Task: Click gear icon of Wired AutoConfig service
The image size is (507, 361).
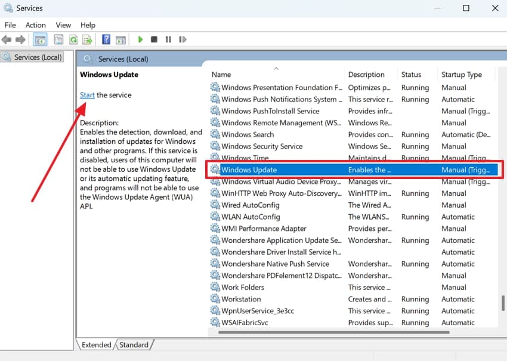Action: click(x=215, y=205)
